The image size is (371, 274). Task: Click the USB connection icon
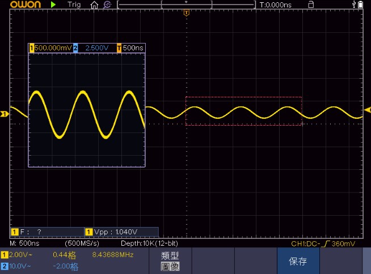point(354,5)
